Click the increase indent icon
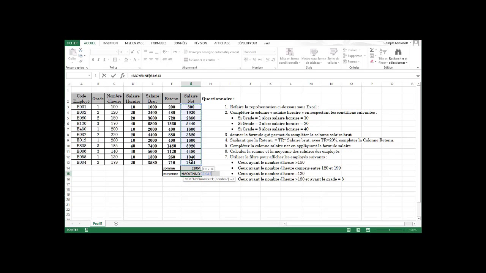The image size is (486, 273). [170, 60]
